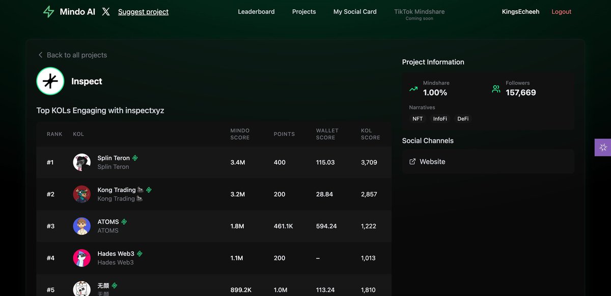This screenshot has height=296, width=611.
Task: Click the #3 rank cell
Action: click(50, 226)
